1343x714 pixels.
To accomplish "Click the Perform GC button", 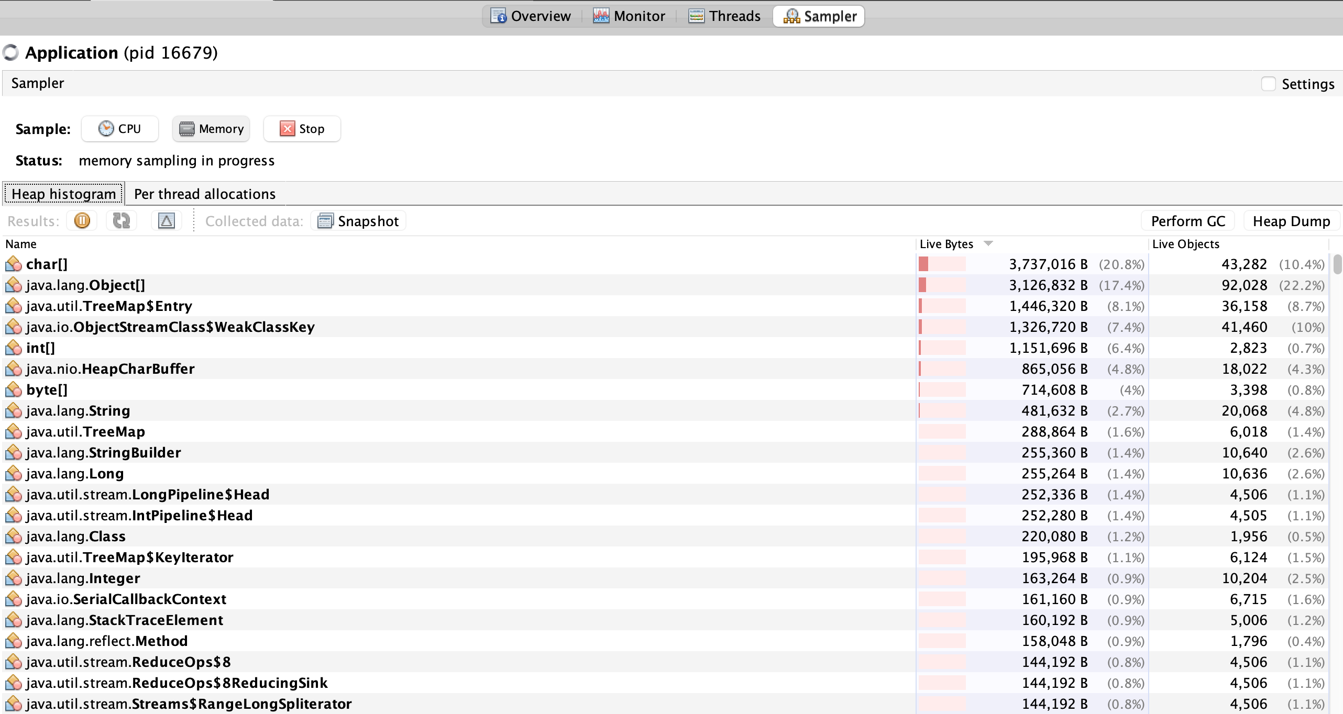I will coord(1188,221).
